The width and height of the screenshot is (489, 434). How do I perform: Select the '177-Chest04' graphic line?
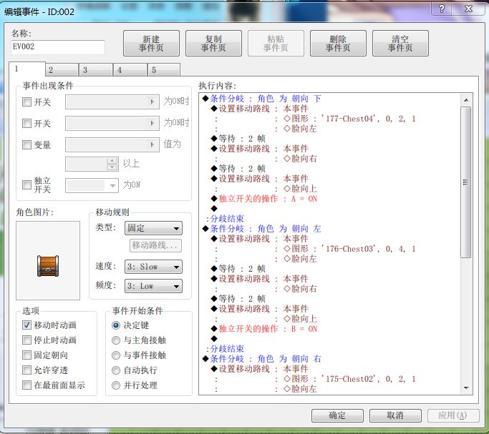point(350,119)
